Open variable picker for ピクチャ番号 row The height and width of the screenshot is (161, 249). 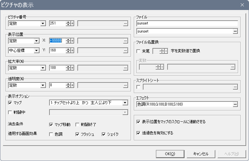click(x=125, y=24)
